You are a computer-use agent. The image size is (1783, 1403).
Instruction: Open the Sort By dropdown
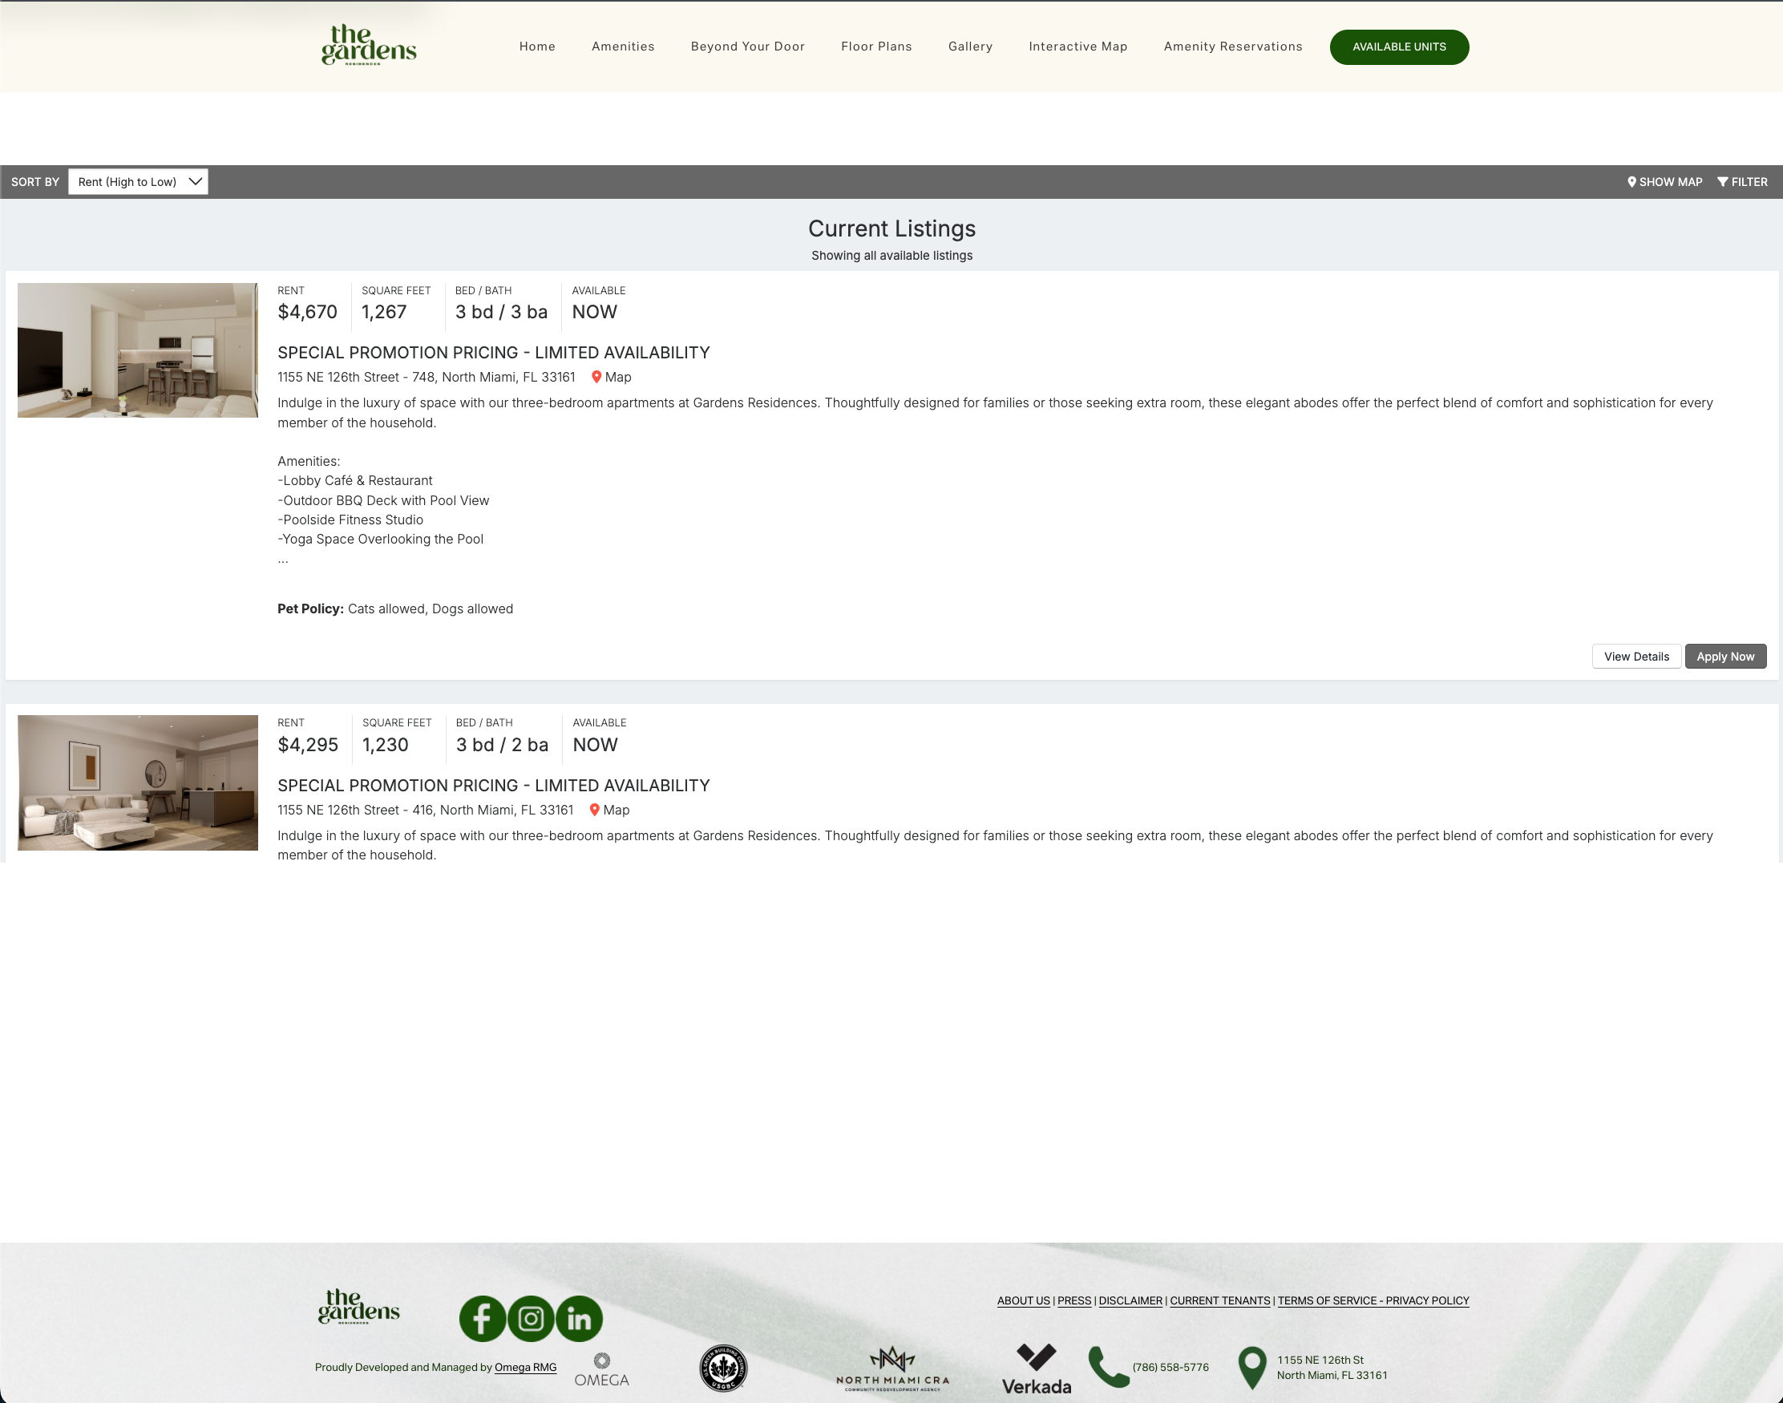tap(138, 181)
